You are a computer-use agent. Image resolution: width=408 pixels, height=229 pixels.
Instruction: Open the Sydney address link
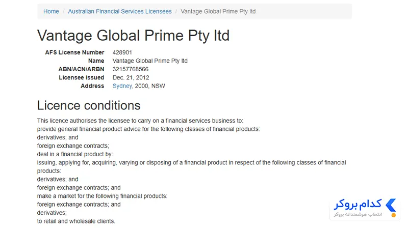coord(122,86)
